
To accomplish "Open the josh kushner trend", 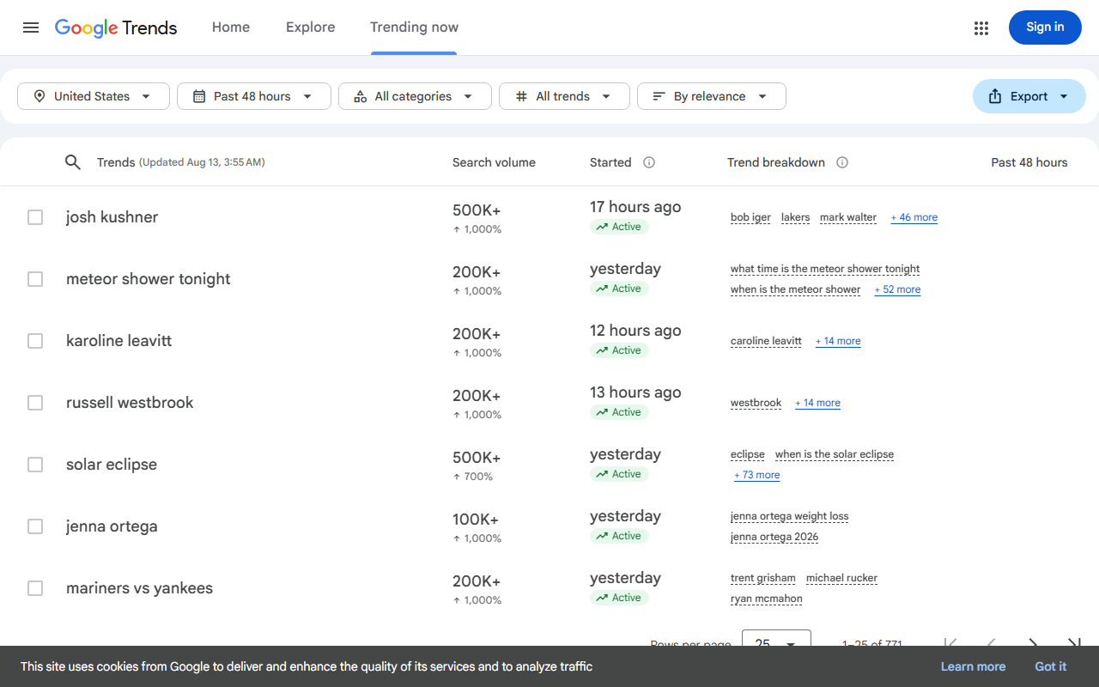I will [x=112, y=217].
